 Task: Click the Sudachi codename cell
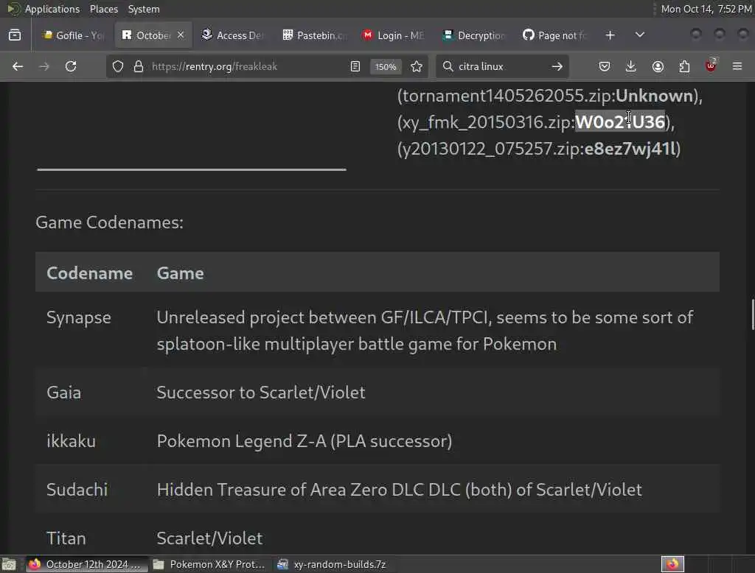(77, 490)
